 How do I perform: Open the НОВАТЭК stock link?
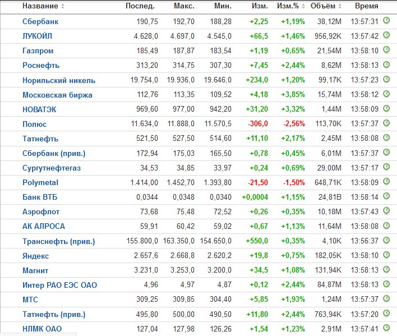click(x=39, y=109)
